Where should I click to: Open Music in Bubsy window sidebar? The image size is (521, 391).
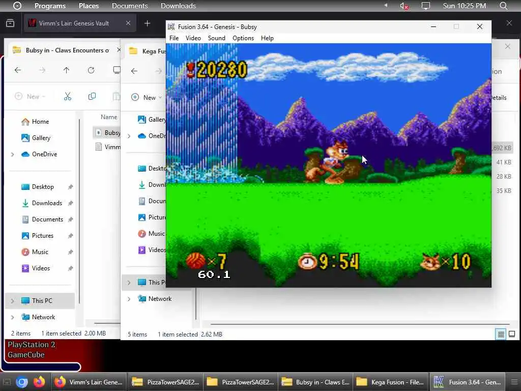point(40,252)
